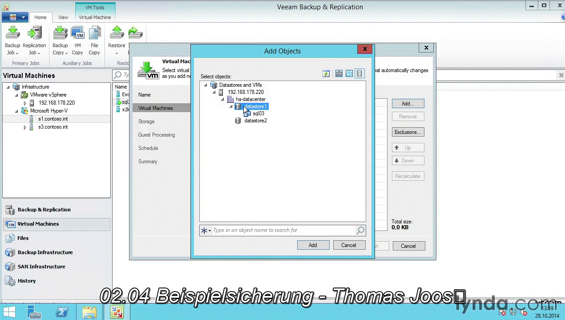Click Add button in Add Objects dialog

313,245
